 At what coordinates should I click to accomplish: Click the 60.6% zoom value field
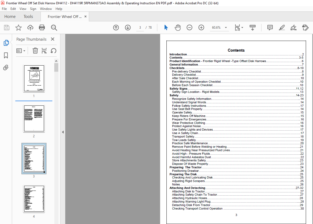[x=216, y=28]
